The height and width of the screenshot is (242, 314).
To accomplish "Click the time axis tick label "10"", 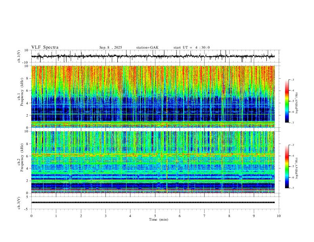I will coord(279,216).
